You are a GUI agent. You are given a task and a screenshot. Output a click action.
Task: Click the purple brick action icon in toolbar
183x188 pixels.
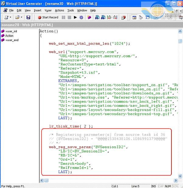89,18
